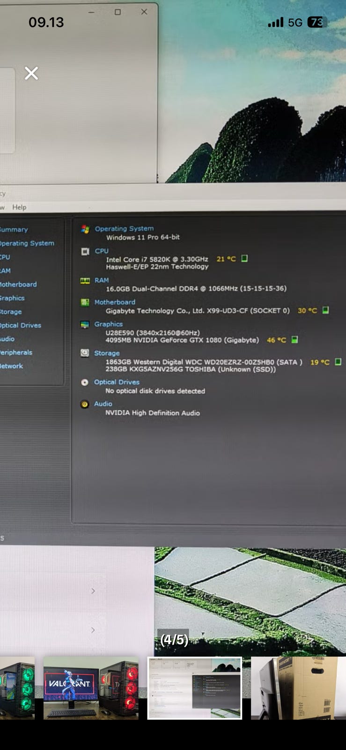Close the photo viewer with the X icon
Screen dimensions: 346x750
click(31, 73)
